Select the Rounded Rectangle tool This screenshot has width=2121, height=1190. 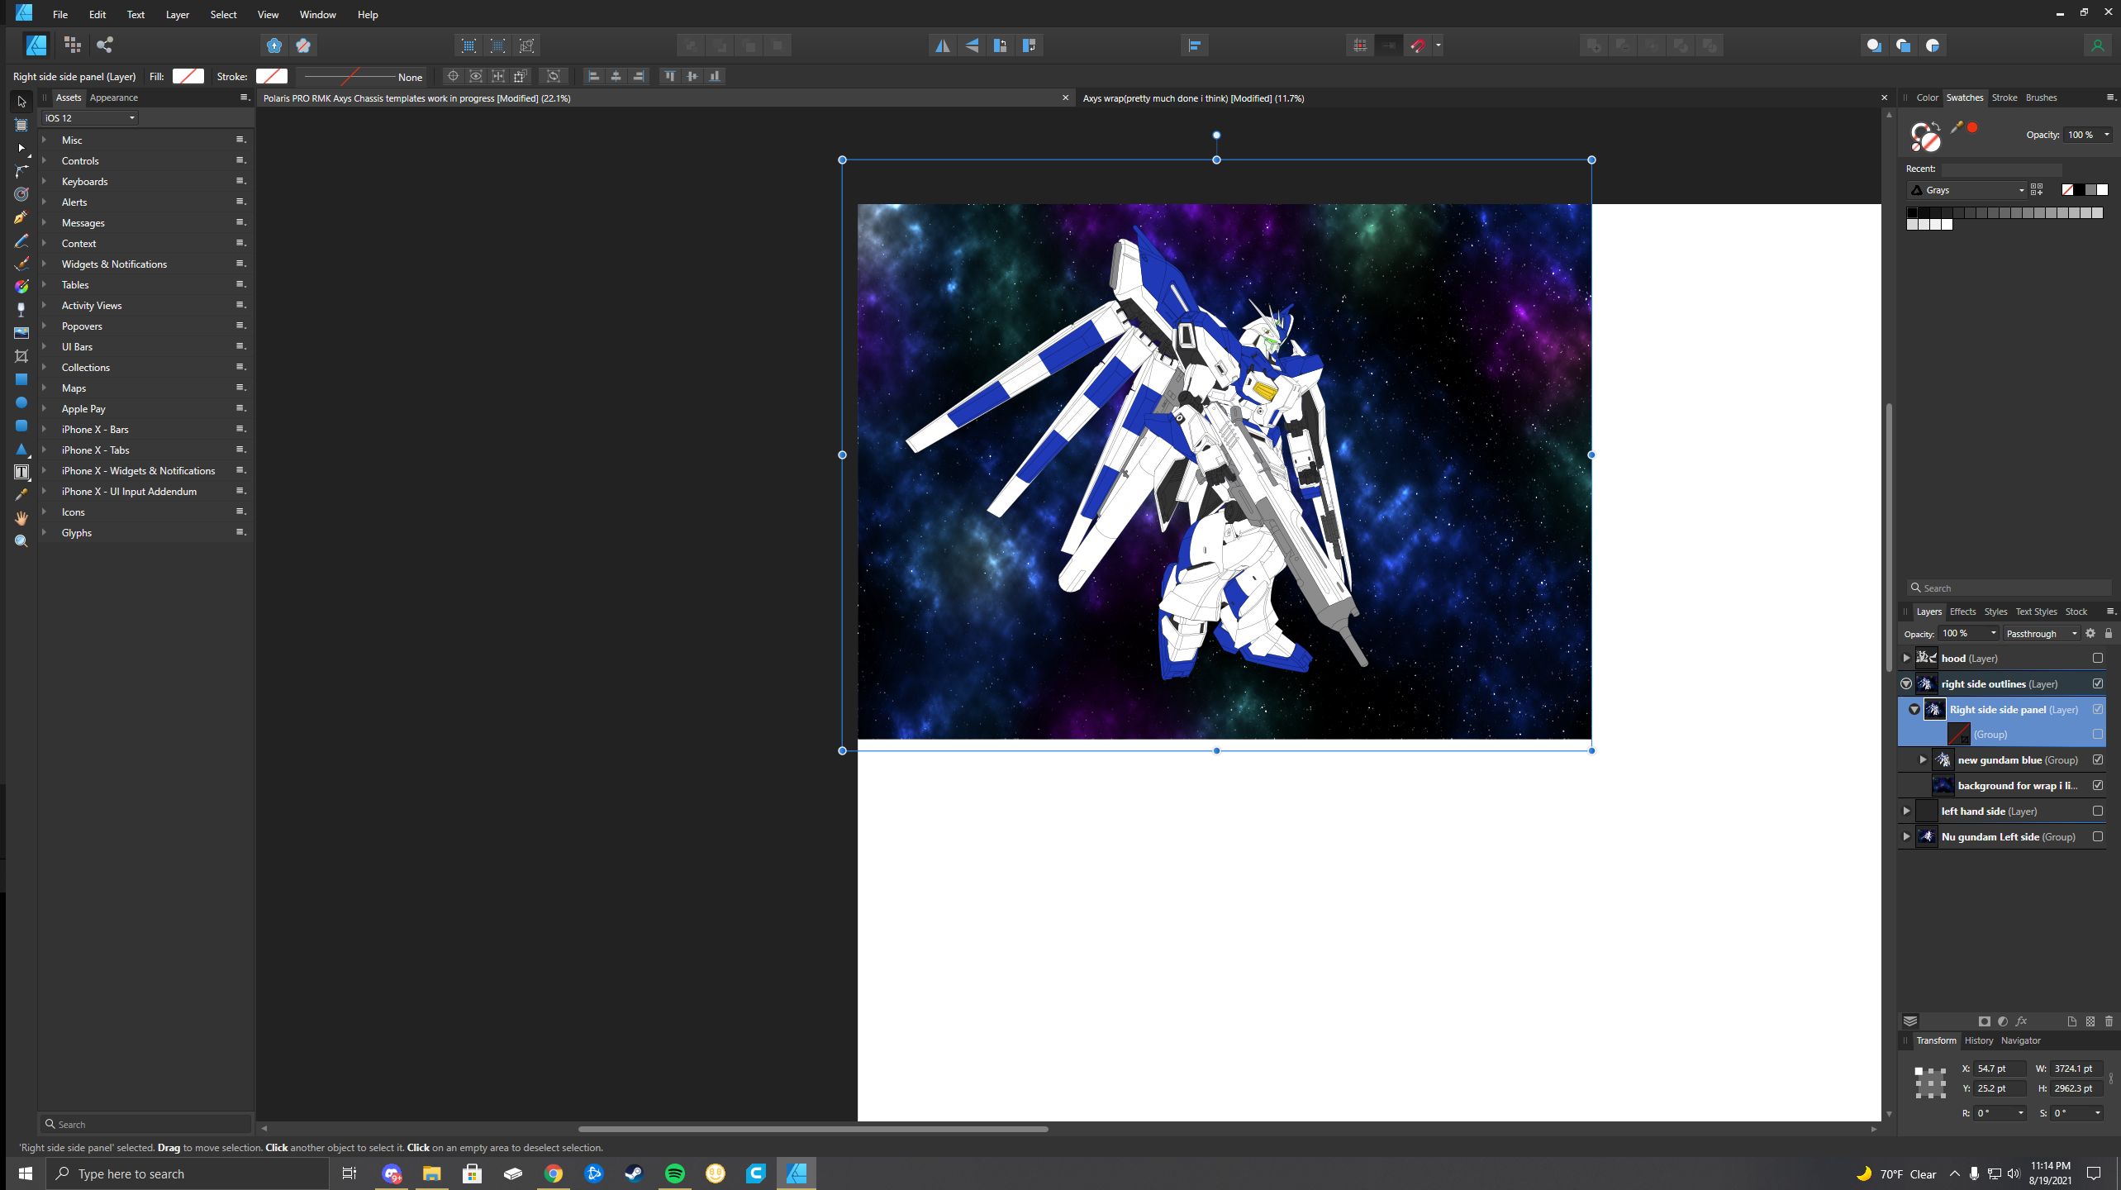21,426
